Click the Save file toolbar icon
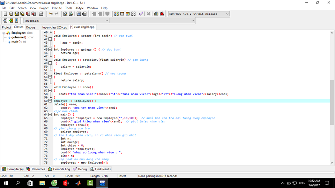335x188 pixels. pos(16,14)
